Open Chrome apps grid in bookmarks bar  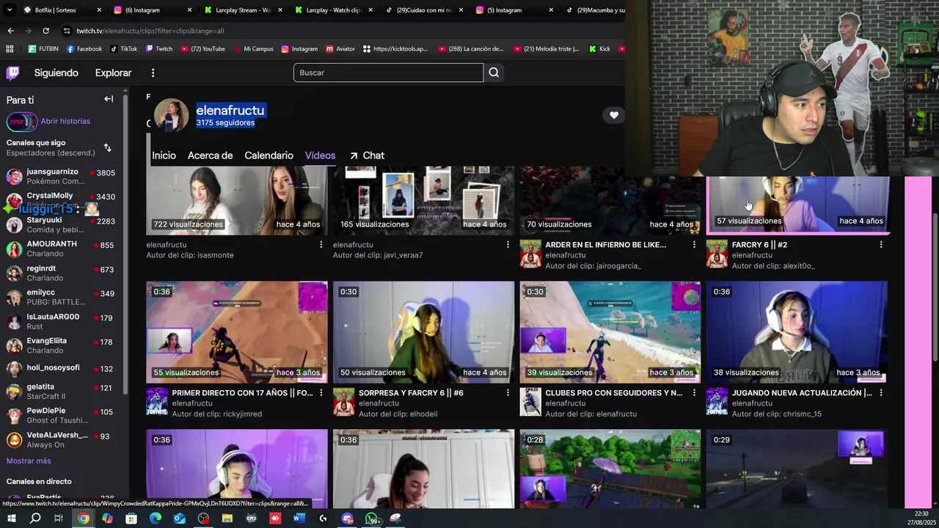(x=10, y=49)
